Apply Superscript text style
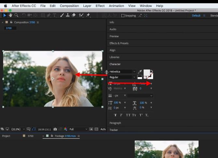The image size is (218, 158). point(141,115)
